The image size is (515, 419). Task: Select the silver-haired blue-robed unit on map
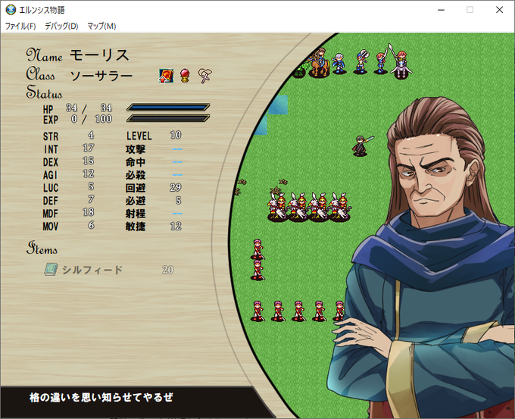(339, 64)
